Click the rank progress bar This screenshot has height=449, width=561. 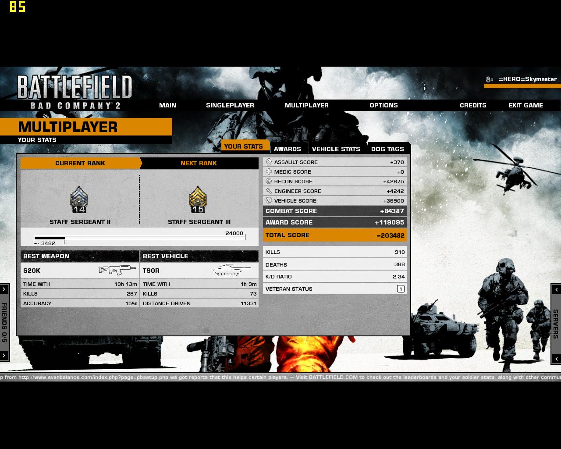click(139, 238)
